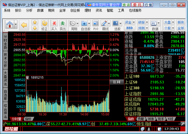Switch to 技术分析 side tab

(5, 60)
